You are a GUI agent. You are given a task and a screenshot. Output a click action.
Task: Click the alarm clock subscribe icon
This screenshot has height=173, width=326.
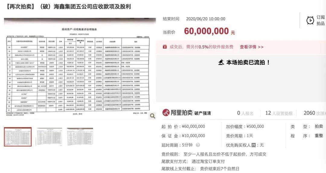(x=310, y=20)
